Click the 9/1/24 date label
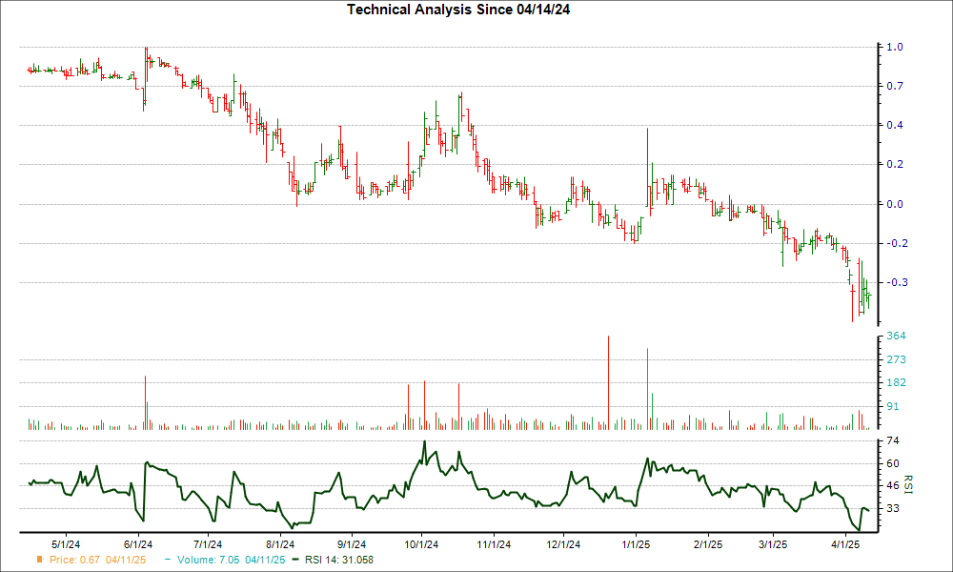This screenshot has width=953, height=572. 352,544
